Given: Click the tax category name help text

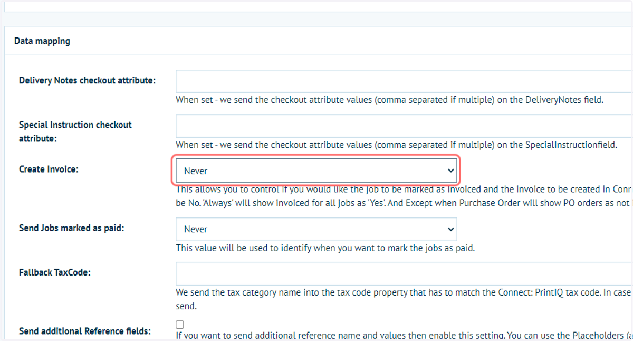Looking at the screenshot, I should 404,299.
